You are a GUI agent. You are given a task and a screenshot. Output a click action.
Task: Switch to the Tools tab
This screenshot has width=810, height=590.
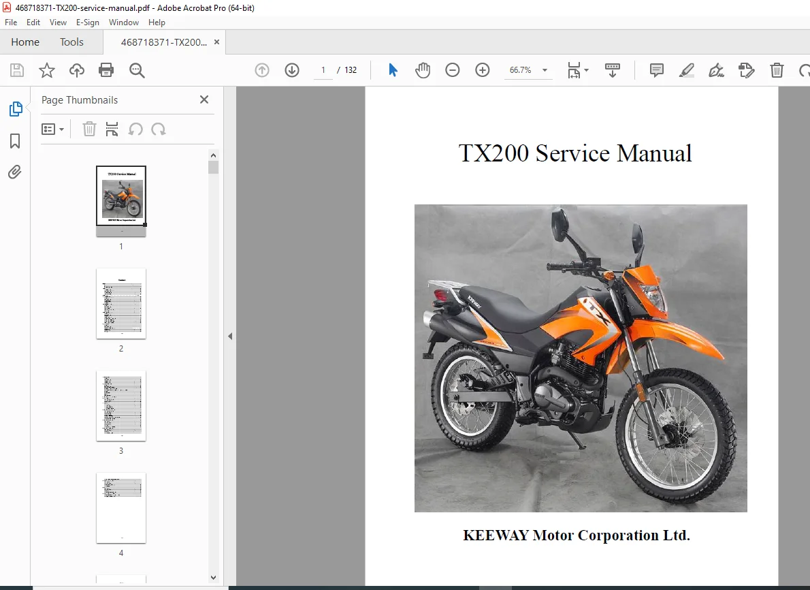coord(71,42)
